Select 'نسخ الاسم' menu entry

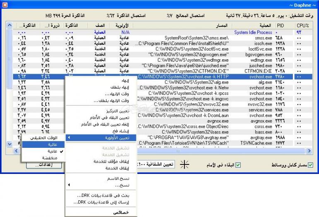coord(101,178)
